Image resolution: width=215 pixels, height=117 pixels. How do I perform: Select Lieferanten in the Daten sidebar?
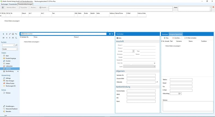[x=9, y=66]
